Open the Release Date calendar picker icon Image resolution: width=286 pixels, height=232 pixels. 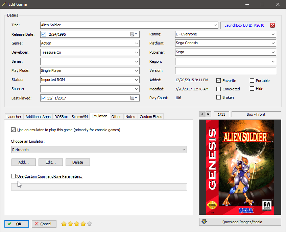point(134,34)
